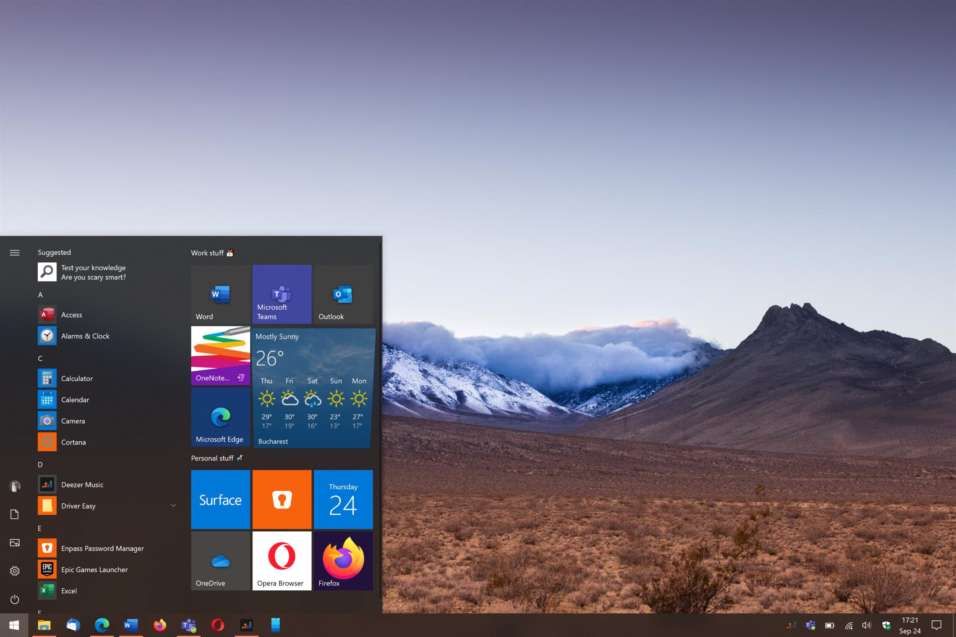Open Deezer from taskbar

[x=247, y=625]
